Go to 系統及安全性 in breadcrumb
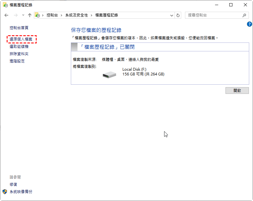 [x=76, y=15]
